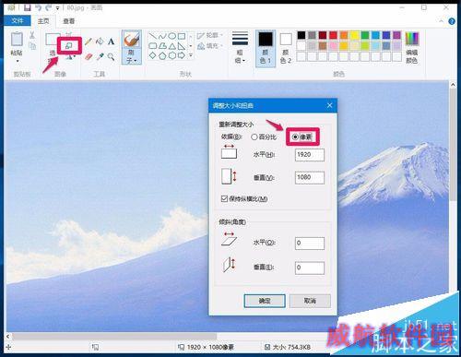
Task: Expand the Paste 粘贴 dropdown arrow
Action: (x=17, y=61)
